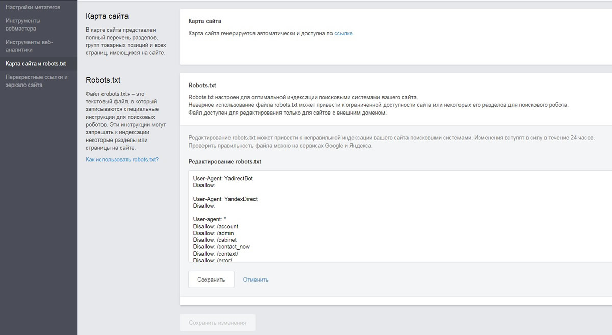This screenshot has width=612, height=335.
Task: Open the "Настройки метатегов" section
Action: [32, 7]
